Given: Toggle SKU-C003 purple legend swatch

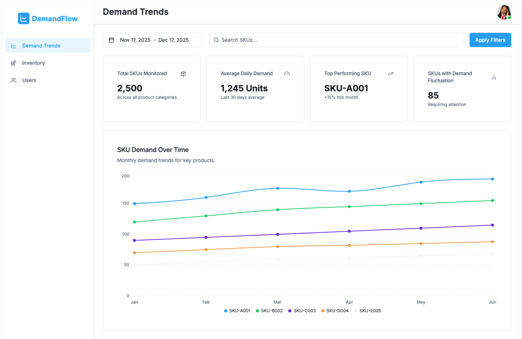Looking at the screenshot, I should 290,310.
